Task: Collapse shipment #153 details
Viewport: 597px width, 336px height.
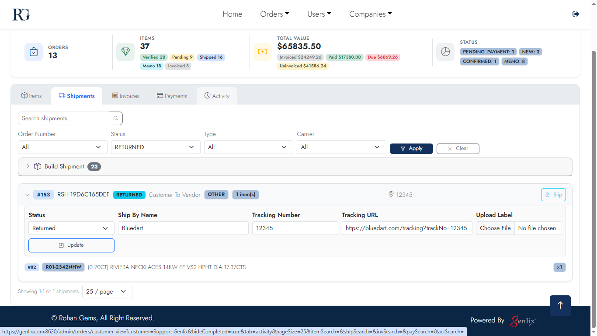Action: coord(27,195)
